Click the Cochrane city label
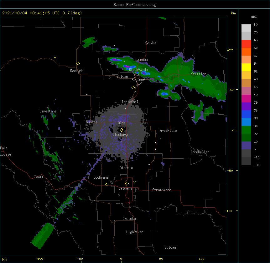This screenshot has width=270, height=263. tap(101, 177)
